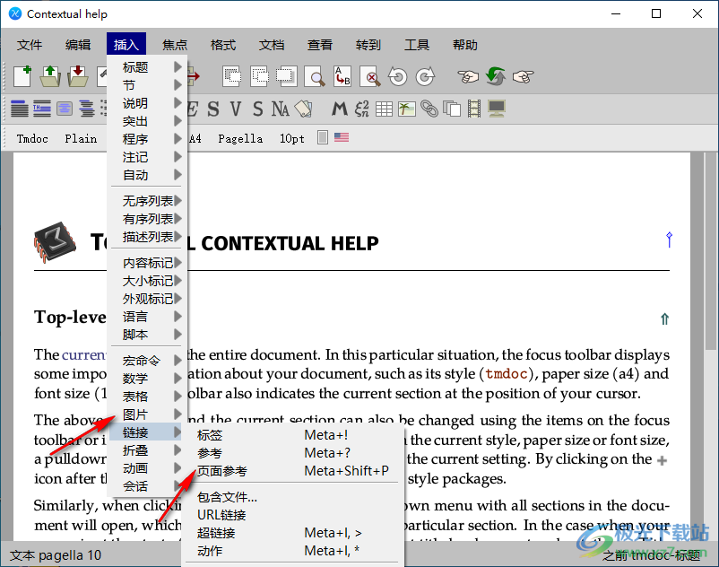Click the green reload arrow icon
This screenshot has width=719, height=567.
pos(496,76)
